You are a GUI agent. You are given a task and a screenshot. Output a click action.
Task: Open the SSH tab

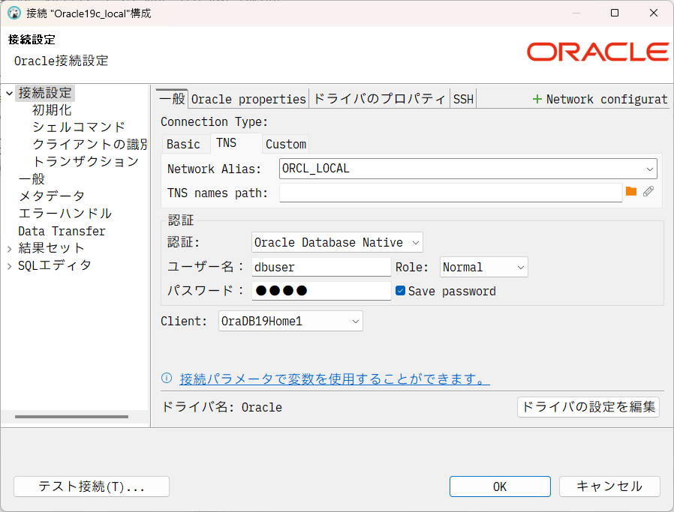click(x=463, y=98)
